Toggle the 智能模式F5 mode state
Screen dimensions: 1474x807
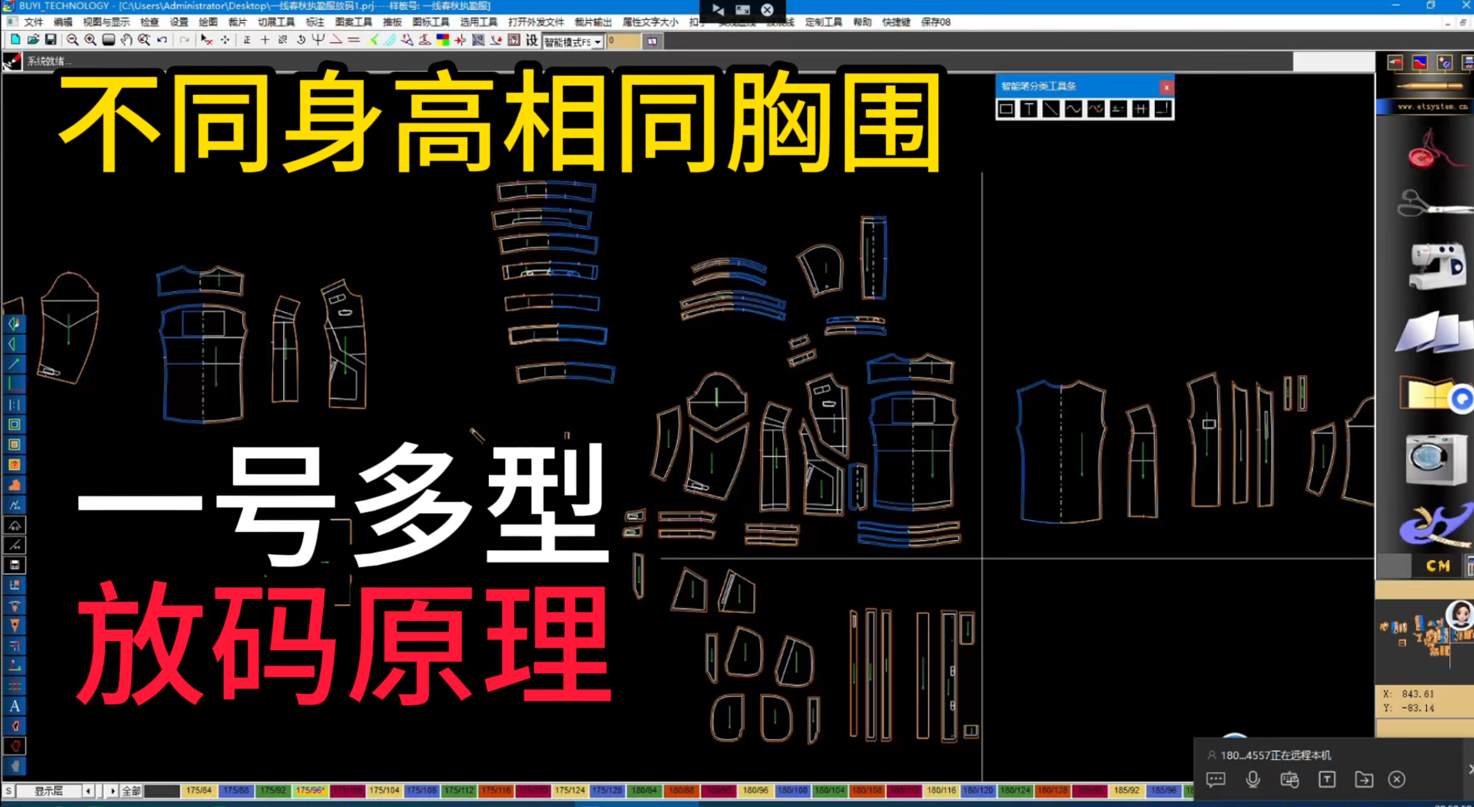(569, 42)
